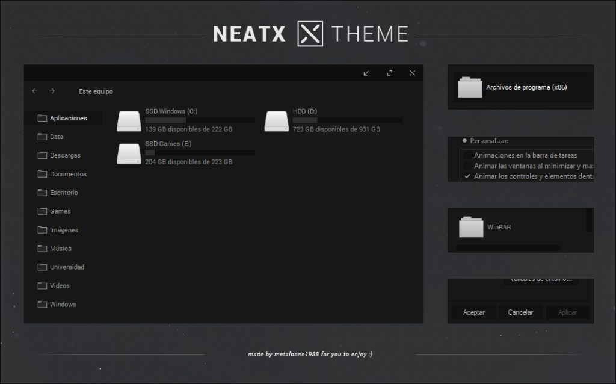Click the Música folder icon in sidebar
Image resolution: width=616 pixels, height=384 pixels.
click(x=42, y=248)
